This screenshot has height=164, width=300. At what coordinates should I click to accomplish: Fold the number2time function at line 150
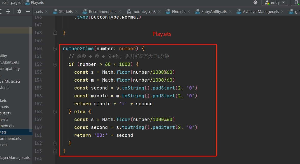pos(55,49)
